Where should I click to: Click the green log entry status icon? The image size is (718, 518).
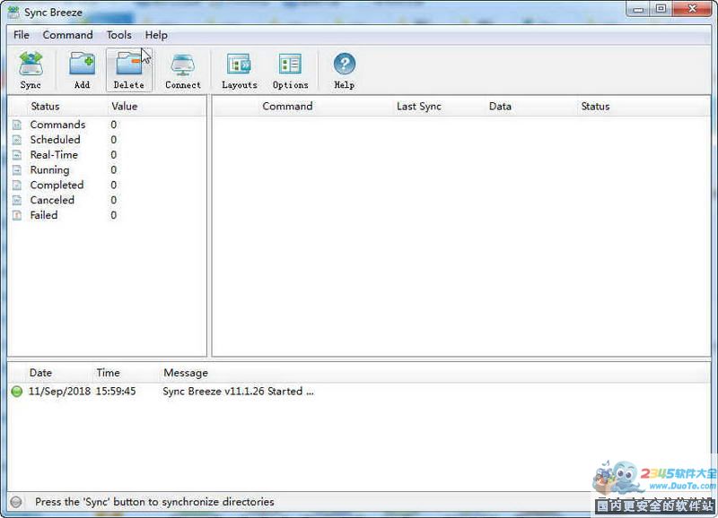point(17,392)
